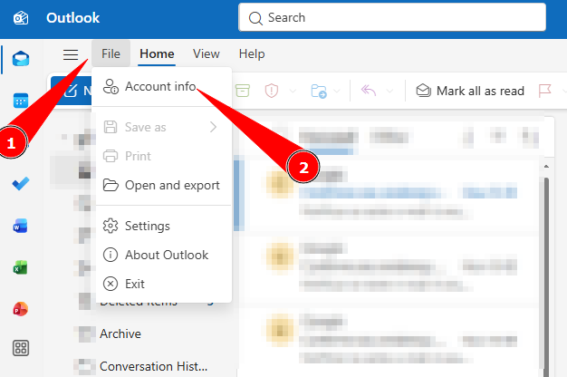Click Mark all as read button
This screenshot has width=567, height=377.
pyautogui.click(x=470, y=91)
